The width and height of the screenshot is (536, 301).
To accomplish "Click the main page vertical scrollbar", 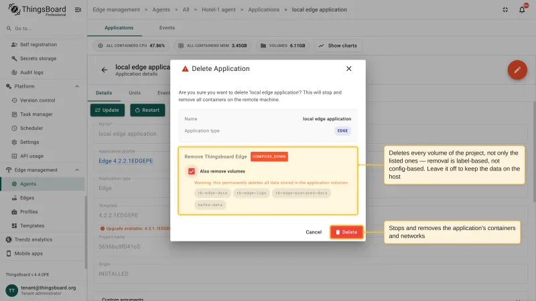I will [534, 152].
